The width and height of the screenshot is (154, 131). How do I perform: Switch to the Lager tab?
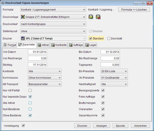[91, 45]
